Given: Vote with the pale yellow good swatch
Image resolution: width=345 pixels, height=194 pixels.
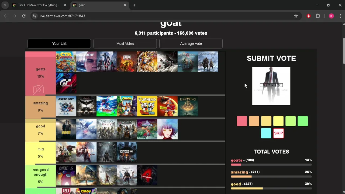Looking at the screenshot, I should (266, 121).
